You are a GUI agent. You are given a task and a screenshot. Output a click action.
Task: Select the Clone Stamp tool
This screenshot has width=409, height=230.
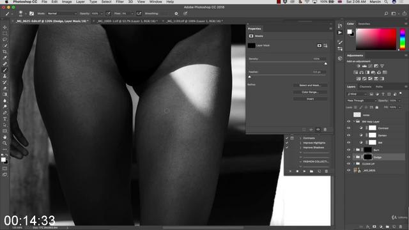point(4,76)
